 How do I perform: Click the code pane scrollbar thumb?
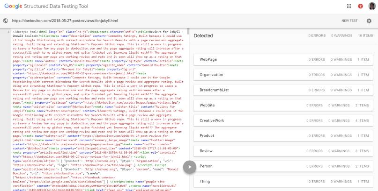[188, 31]
